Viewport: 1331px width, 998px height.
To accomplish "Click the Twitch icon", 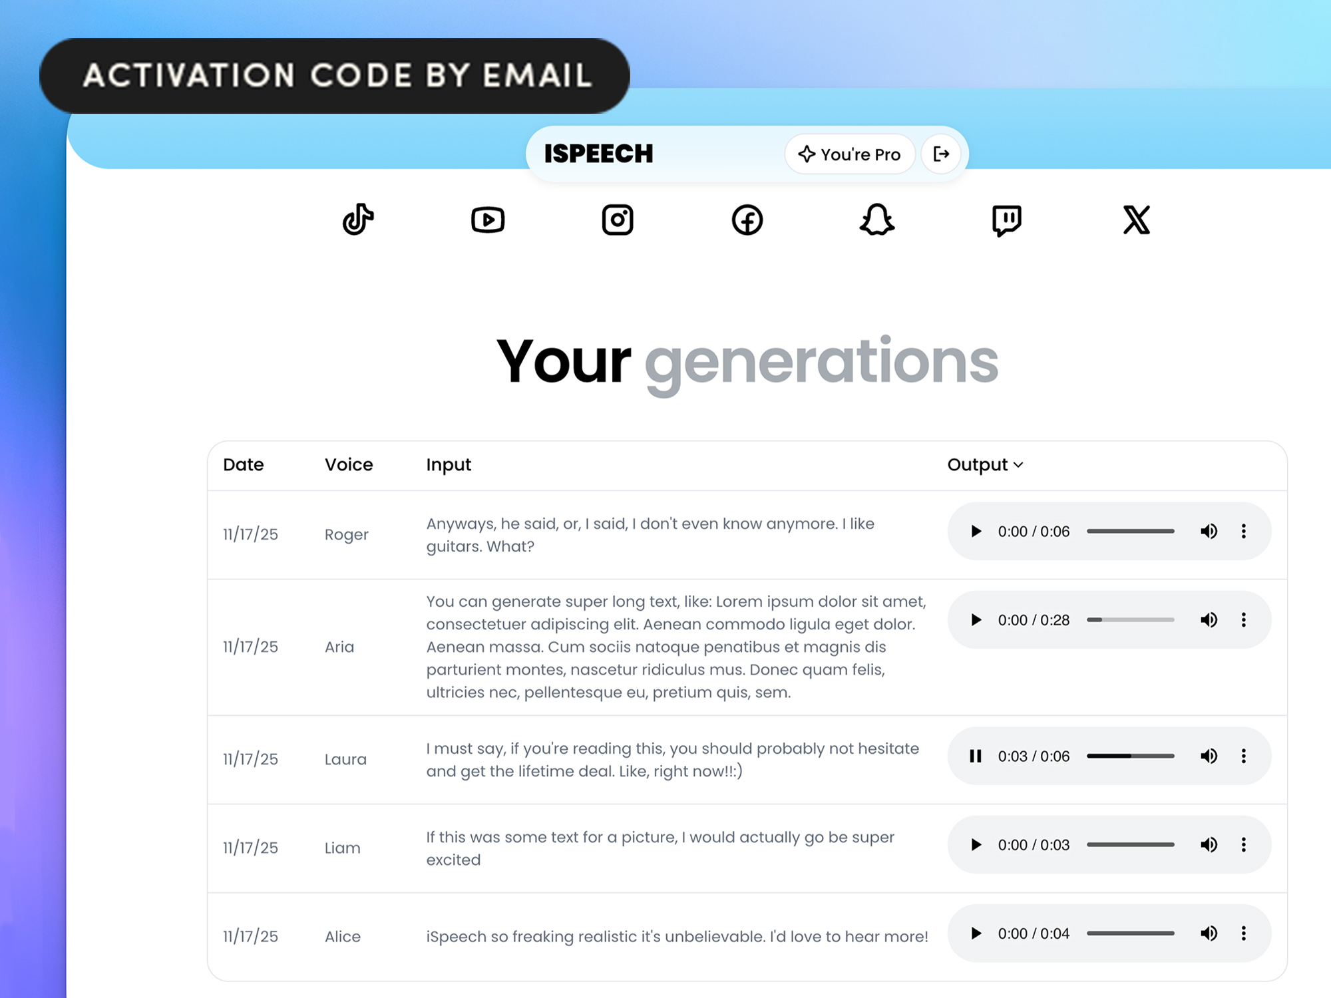I will pos(1007,220).
